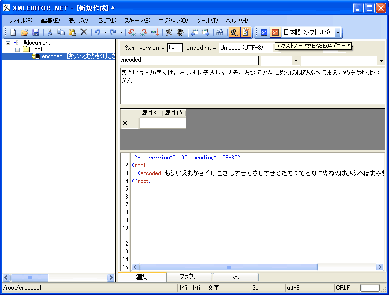
Task: Click the red right-curved arrow node icon
Action: tap(144, 32)
